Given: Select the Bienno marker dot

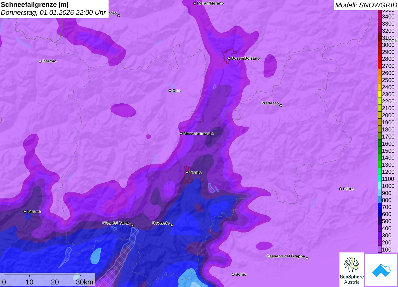Looking at the screenshot, I should [x=25, y=211].
